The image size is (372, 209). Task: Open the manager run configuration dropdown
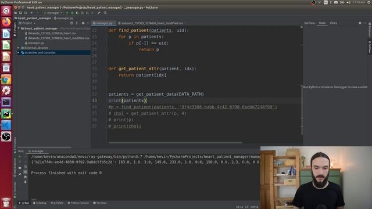click(x=53, y=13)
